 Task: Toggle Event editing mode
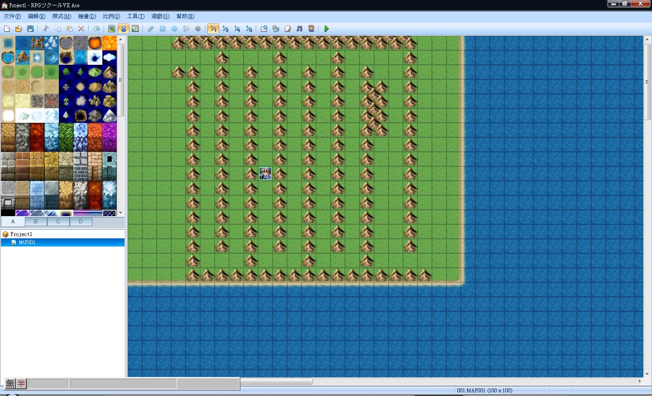coord(123,29)
